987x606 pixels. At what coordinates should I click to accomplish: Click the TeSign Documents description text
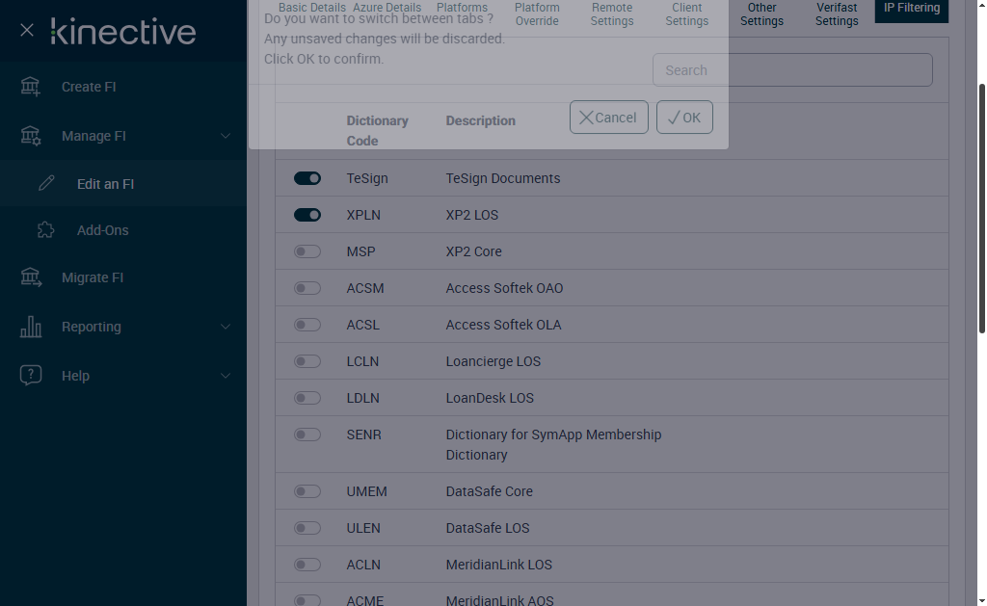(x=503, y=178)
